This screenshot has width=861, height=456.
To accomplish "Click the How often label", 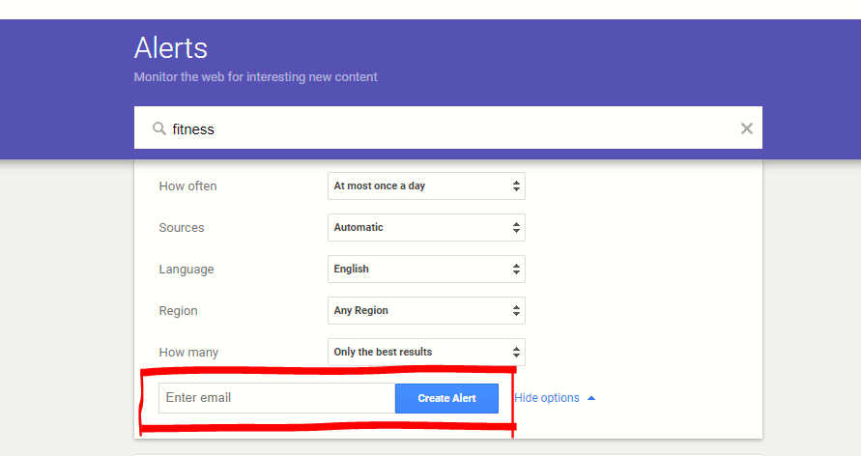I will click(x=187, y=186).
